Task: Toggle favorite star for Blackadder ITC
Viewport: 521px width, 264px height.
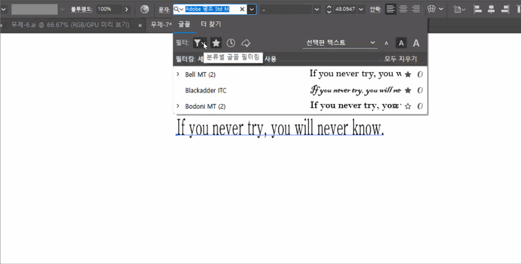Action: pyautogui.click(x=408, y=90)
